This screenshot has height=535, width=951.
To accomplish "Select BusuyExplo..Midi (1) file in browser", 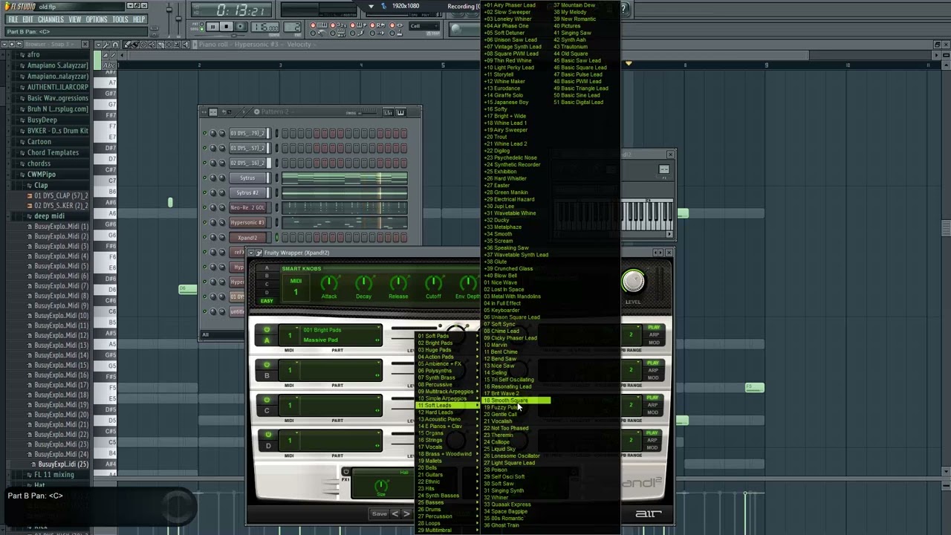I will click(x=62, y=226).
